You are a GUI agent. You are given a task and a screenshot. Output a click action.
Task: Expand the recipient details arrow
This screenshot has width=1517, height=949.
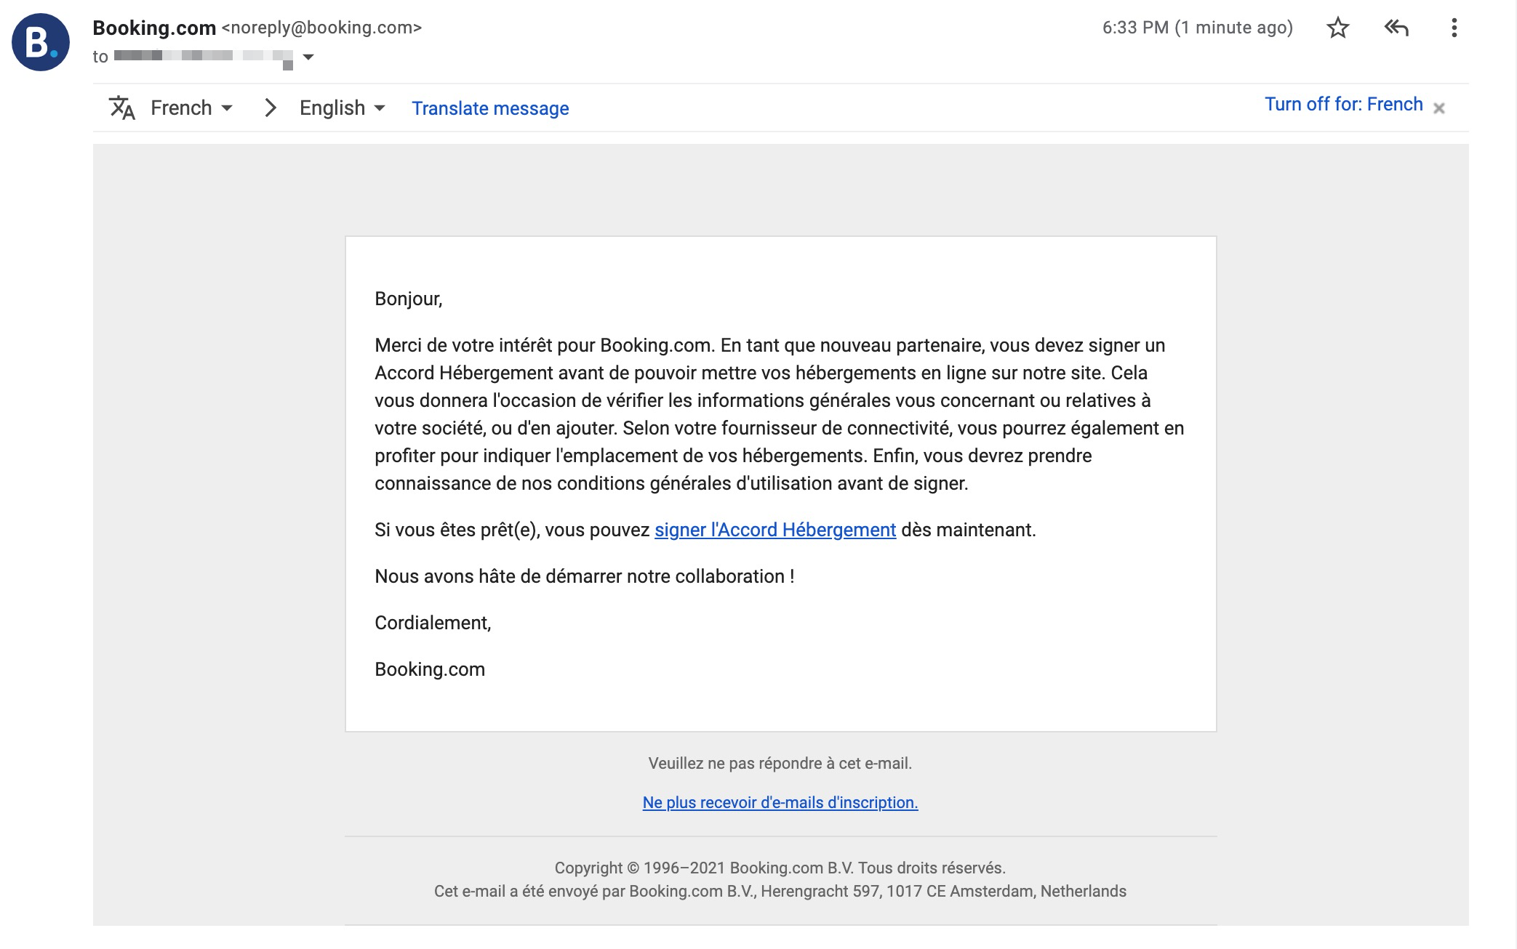tap(308, 57)
